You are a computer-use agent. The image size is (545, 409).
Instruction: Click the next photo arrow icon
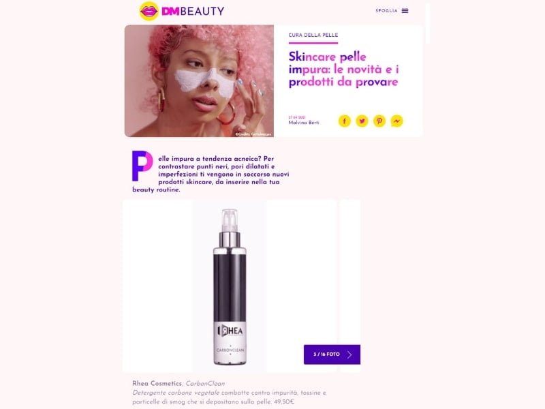[349, 354]
